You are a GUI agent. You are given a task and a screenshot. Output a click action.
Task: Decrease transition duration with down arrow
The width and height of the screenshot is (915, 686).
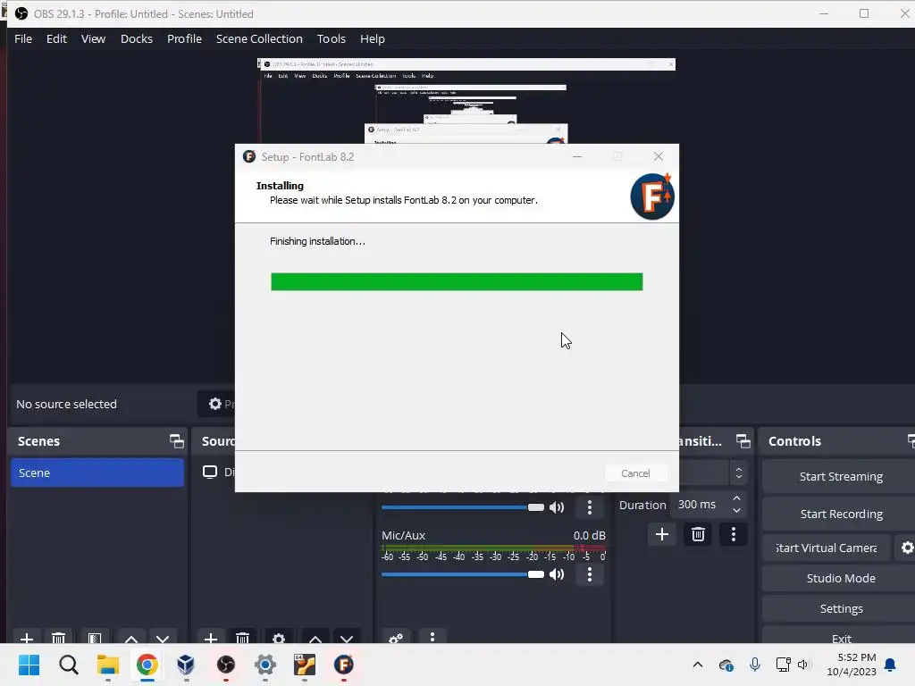[x=736, y=510]
